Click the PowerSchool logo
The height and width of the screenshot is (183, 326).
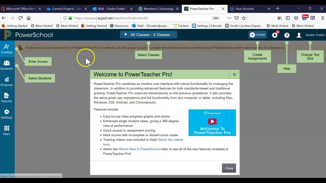point(29,35)
